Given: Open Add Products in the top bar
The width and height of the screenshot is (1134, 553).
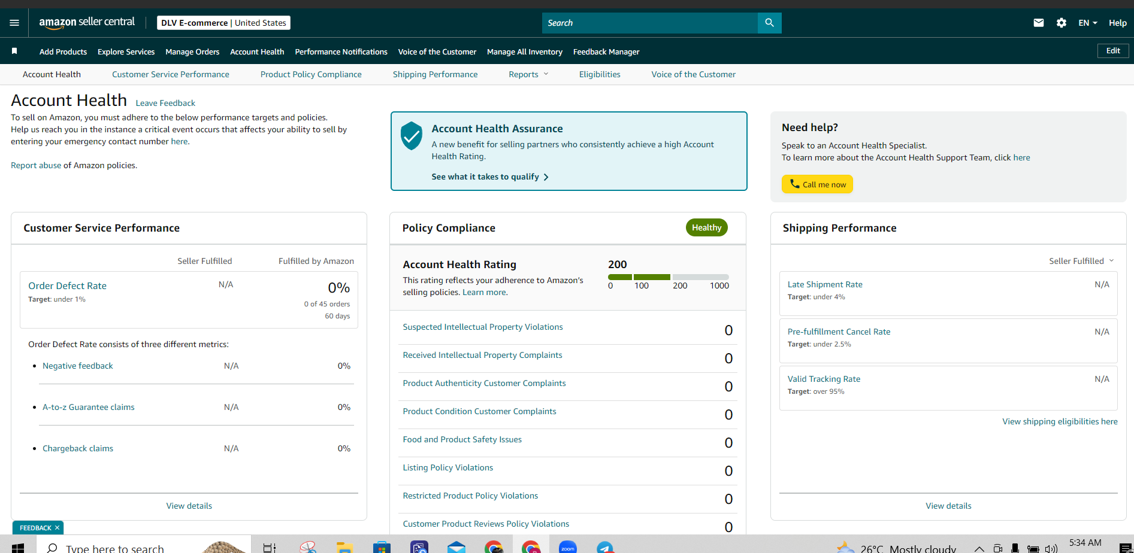Looking at the screenshot, I should coord(63,51).
